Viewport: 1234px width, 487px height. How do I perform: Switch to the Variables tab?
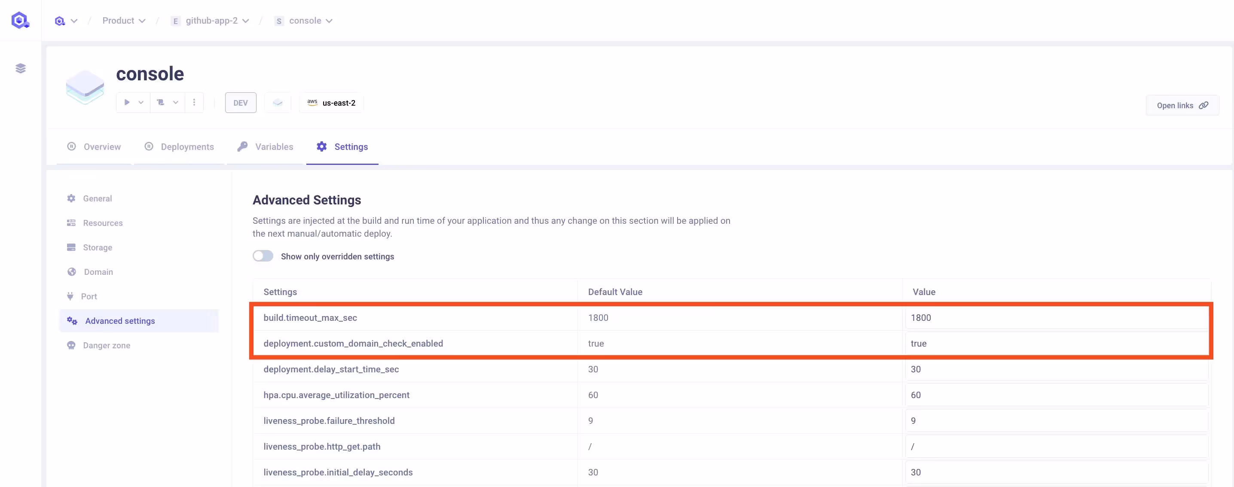pyautogui.click(x=274, y=146)
